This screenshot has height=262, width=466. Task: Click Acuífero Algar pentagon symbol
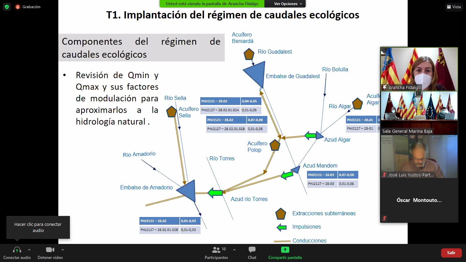pyautogui.click(x=357, y=104)
